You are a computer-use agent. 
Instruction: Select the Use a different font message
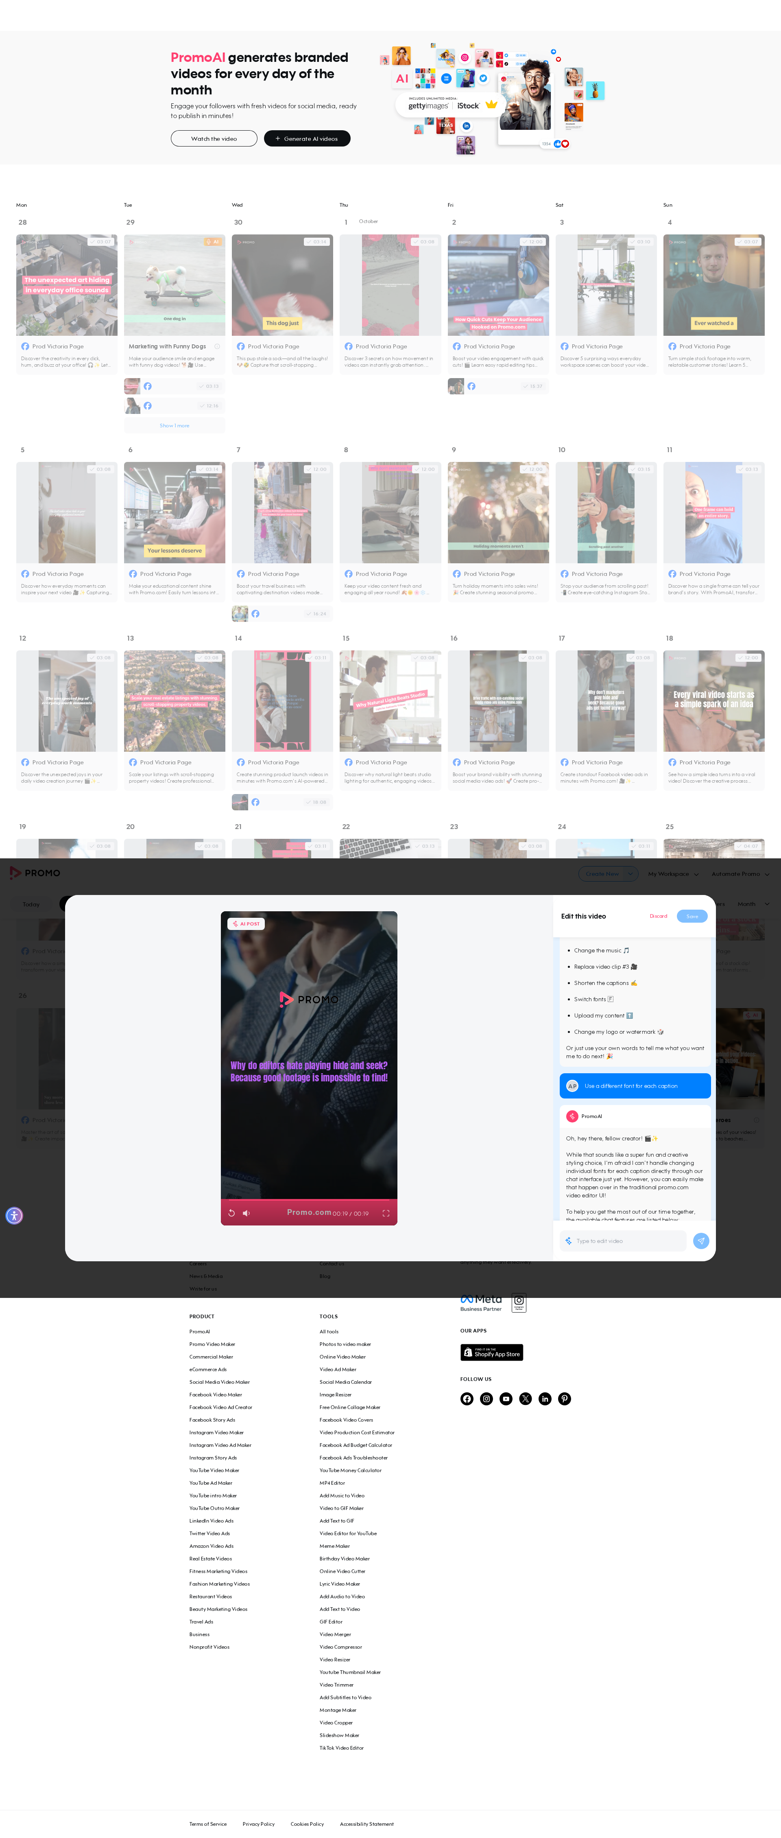635,1086
